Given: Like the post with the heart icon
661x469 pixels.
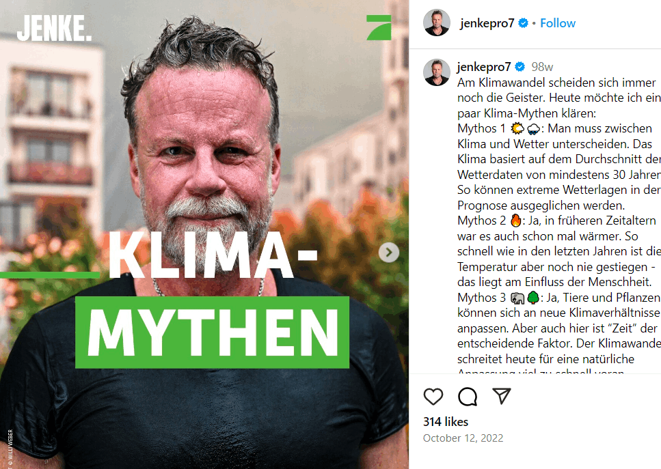Looking at the screenshot, I should (x=433, y=397).
